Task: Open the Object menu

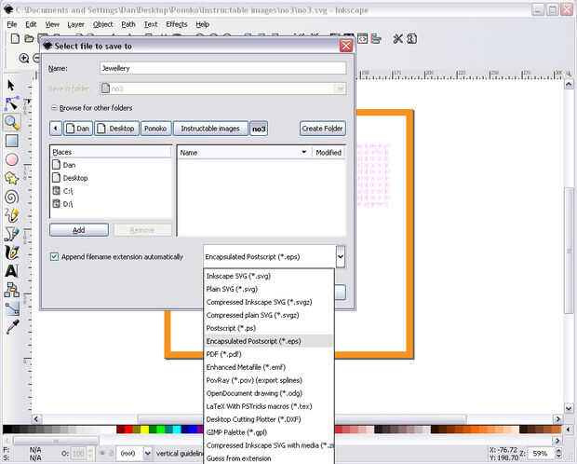Action: coord(102,24)
